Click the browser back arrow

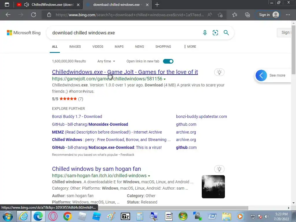(8, 15)
